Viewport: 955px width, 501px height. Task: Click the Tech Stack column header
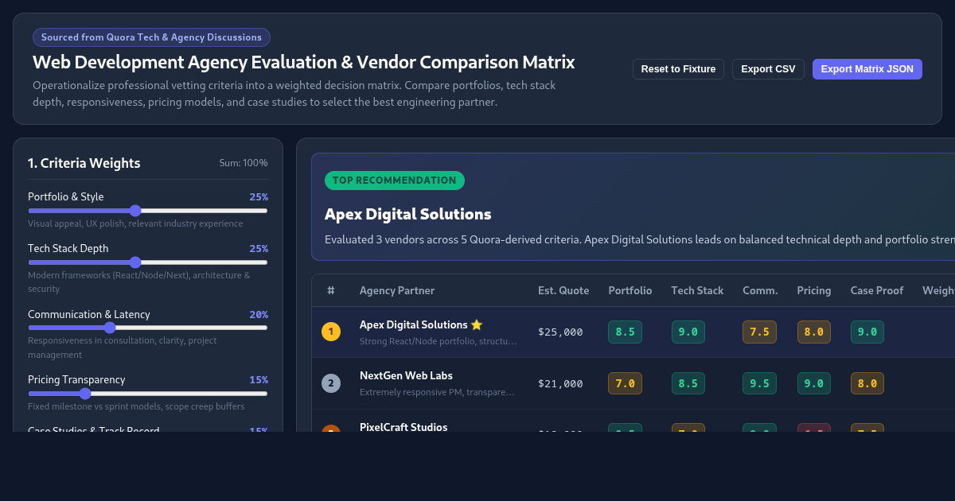[x=698, y=290]
